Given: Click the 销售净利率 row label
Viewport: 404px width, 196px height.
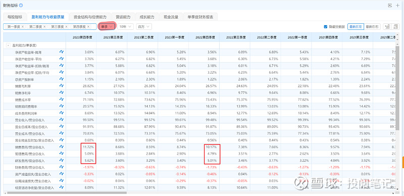Looking at the screenshot, I should click(23, 92).
